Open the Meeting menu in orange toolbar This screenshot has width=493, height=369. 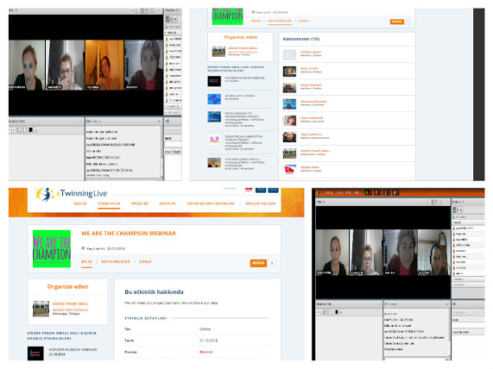(x=329, y=192)
